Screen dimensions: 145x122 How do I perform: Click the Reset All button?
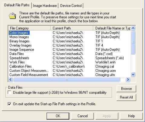pos(126,97)
